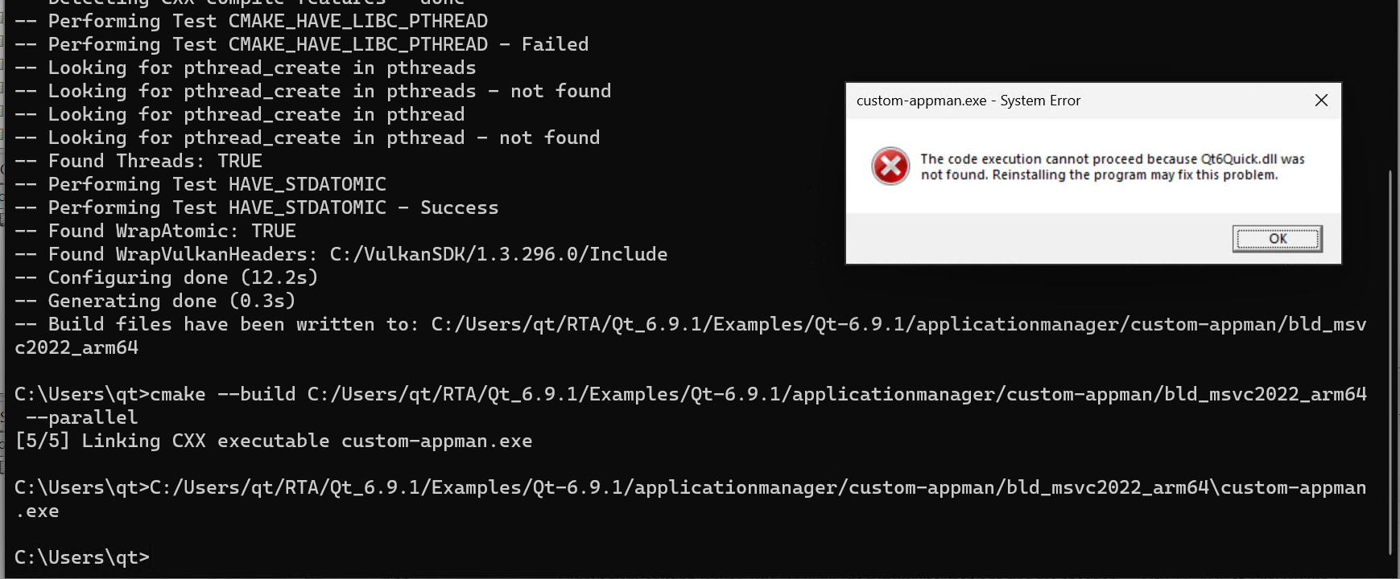Click the '--parallel' argument in the terminal
This screenshot has height=579, width=1400.
[x=82, y=417]
